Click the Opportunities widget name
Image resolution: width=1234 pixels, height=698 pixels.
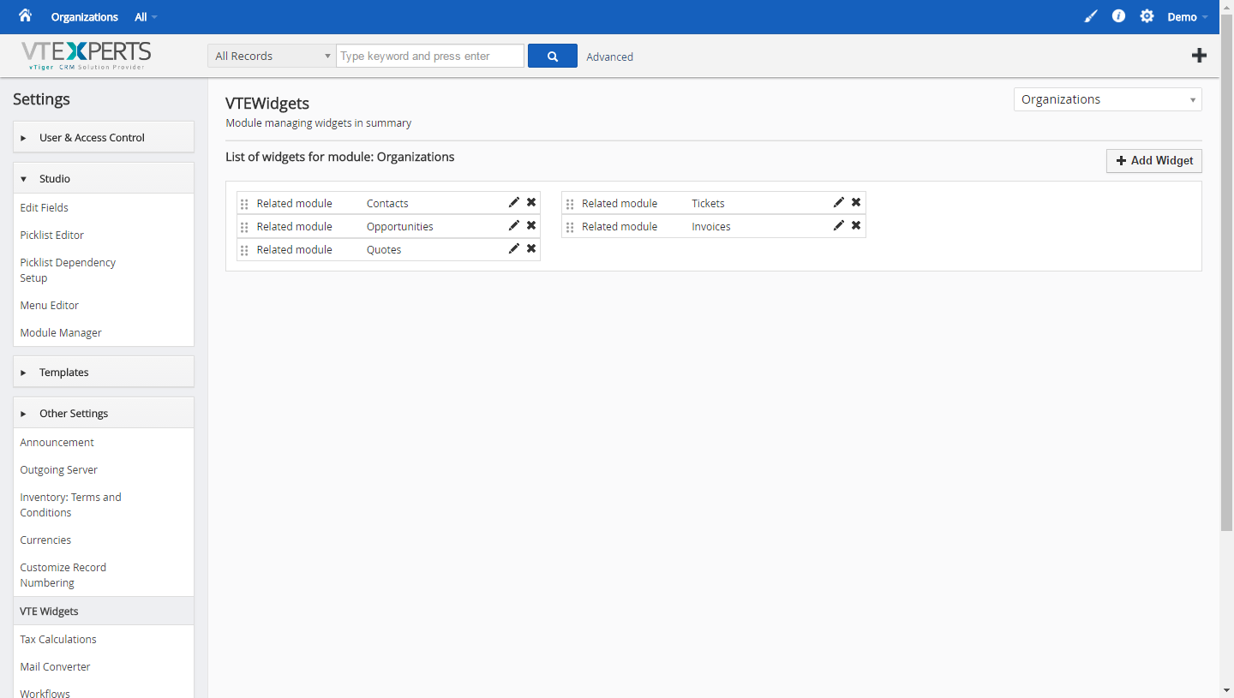tap(400, 226)
